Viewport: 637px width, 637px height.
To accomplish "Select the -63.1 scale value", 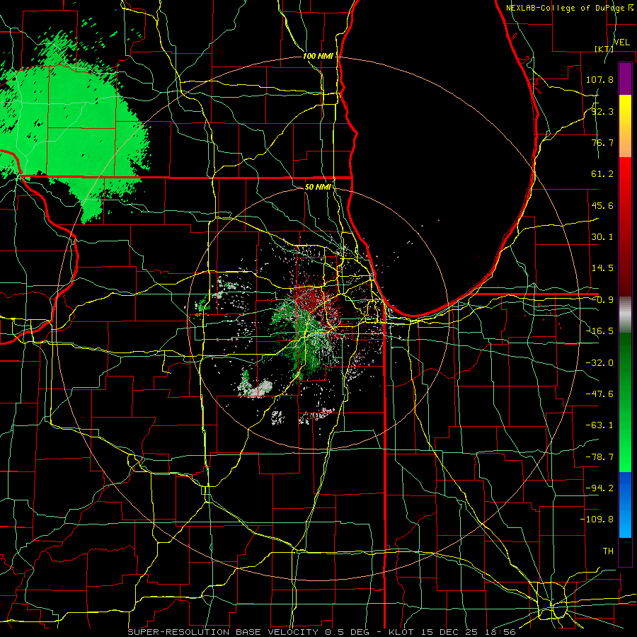I will pyautogui.click(x=599, y=425).
